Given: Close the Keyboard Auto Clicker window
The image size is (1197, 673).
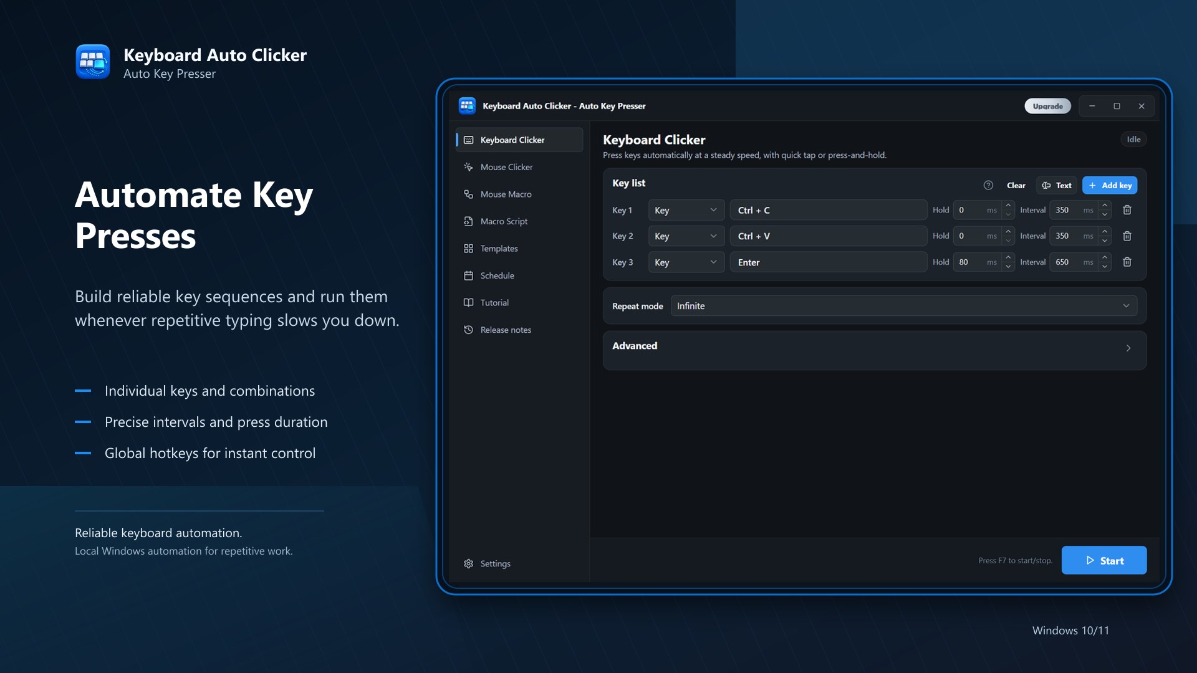Looking at the screenshot, I should click(1142, 106).
